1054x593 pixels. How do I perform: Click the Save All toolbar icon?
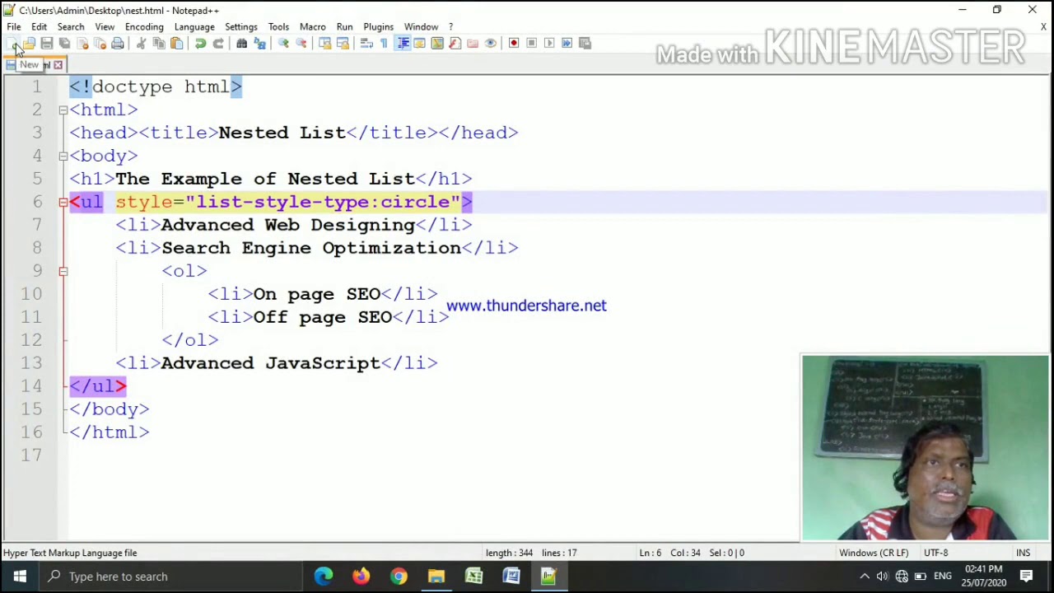click(64, 43)
